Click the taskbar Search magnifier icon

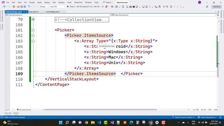pyautogui.click(x=67, y=122)
